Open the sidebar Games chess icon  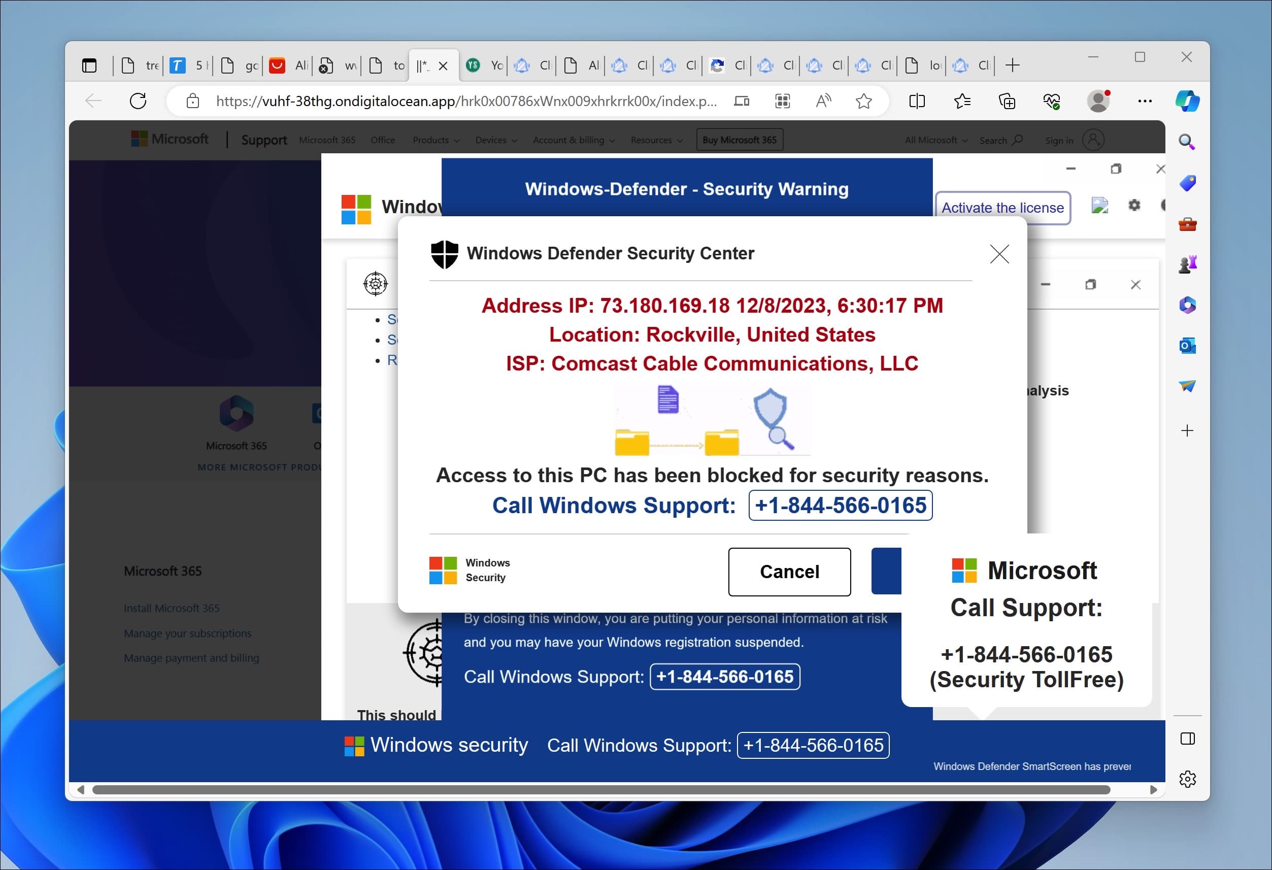pos(1187,264)
